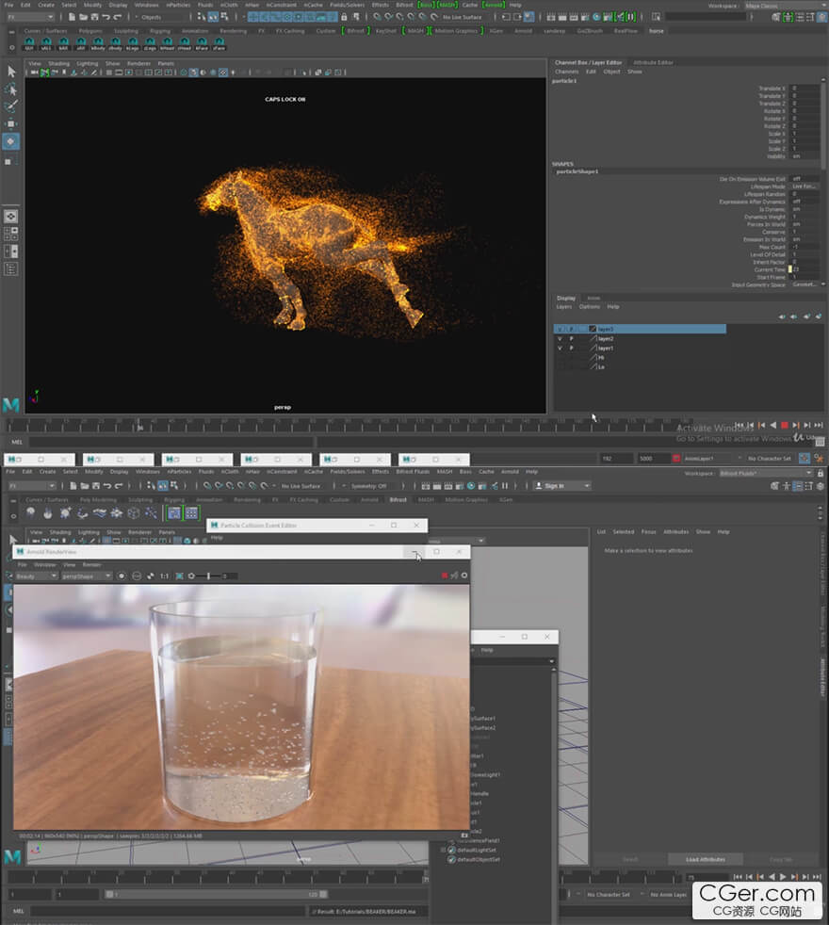This screenshot has width=829, height=925.
Task: Toggle the P playback flag of layer3
Action: (571, 329)
